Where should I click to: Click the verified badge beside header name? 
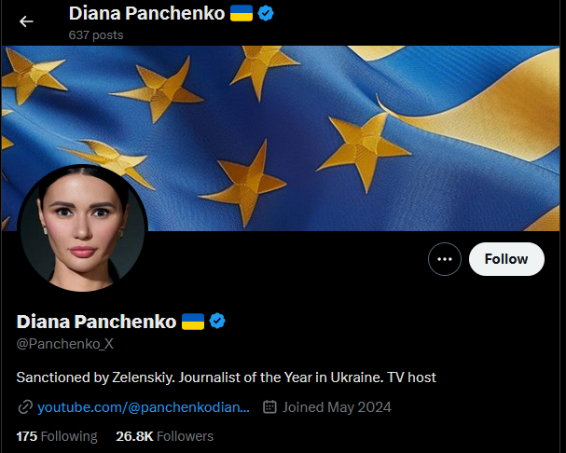coord(266,13)
